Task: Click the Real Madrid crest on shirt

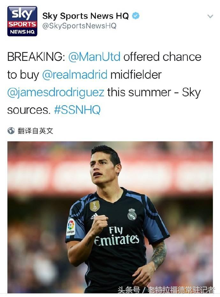Action: coord(132,214)
